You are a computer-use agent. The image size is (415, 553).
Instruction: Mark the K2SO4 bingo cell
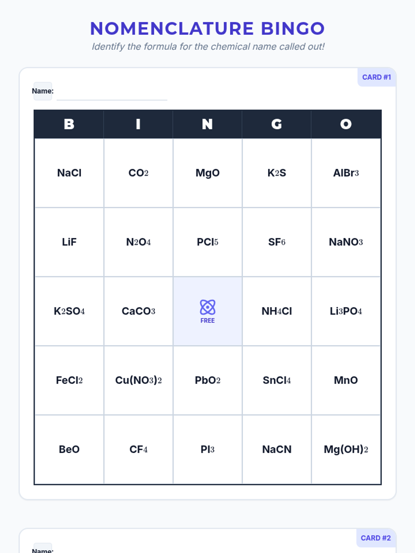(x=69, y=311)
